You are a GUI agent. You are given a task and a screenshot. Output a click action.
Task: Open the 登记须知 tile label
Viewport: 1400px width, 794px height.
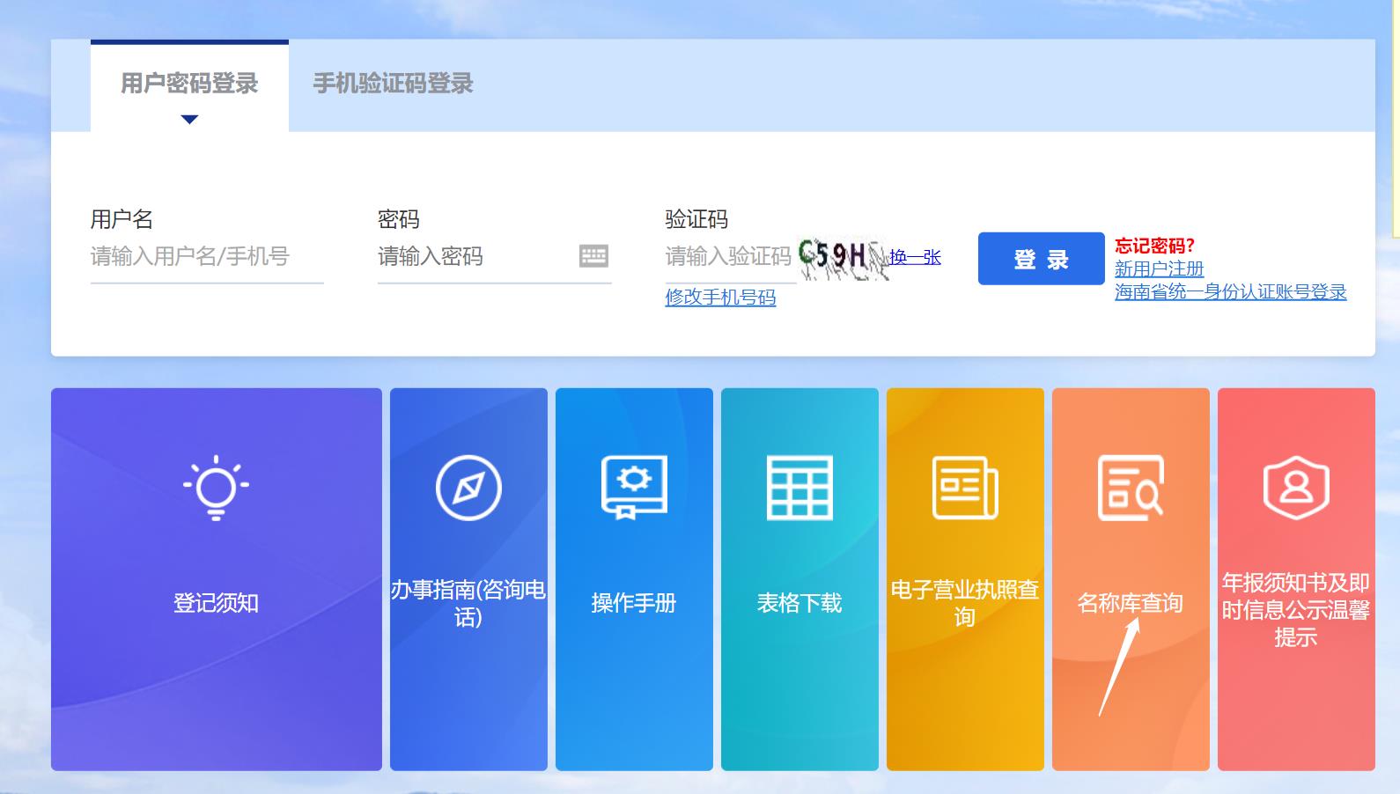pyautogui.click(x=216, y=603)
